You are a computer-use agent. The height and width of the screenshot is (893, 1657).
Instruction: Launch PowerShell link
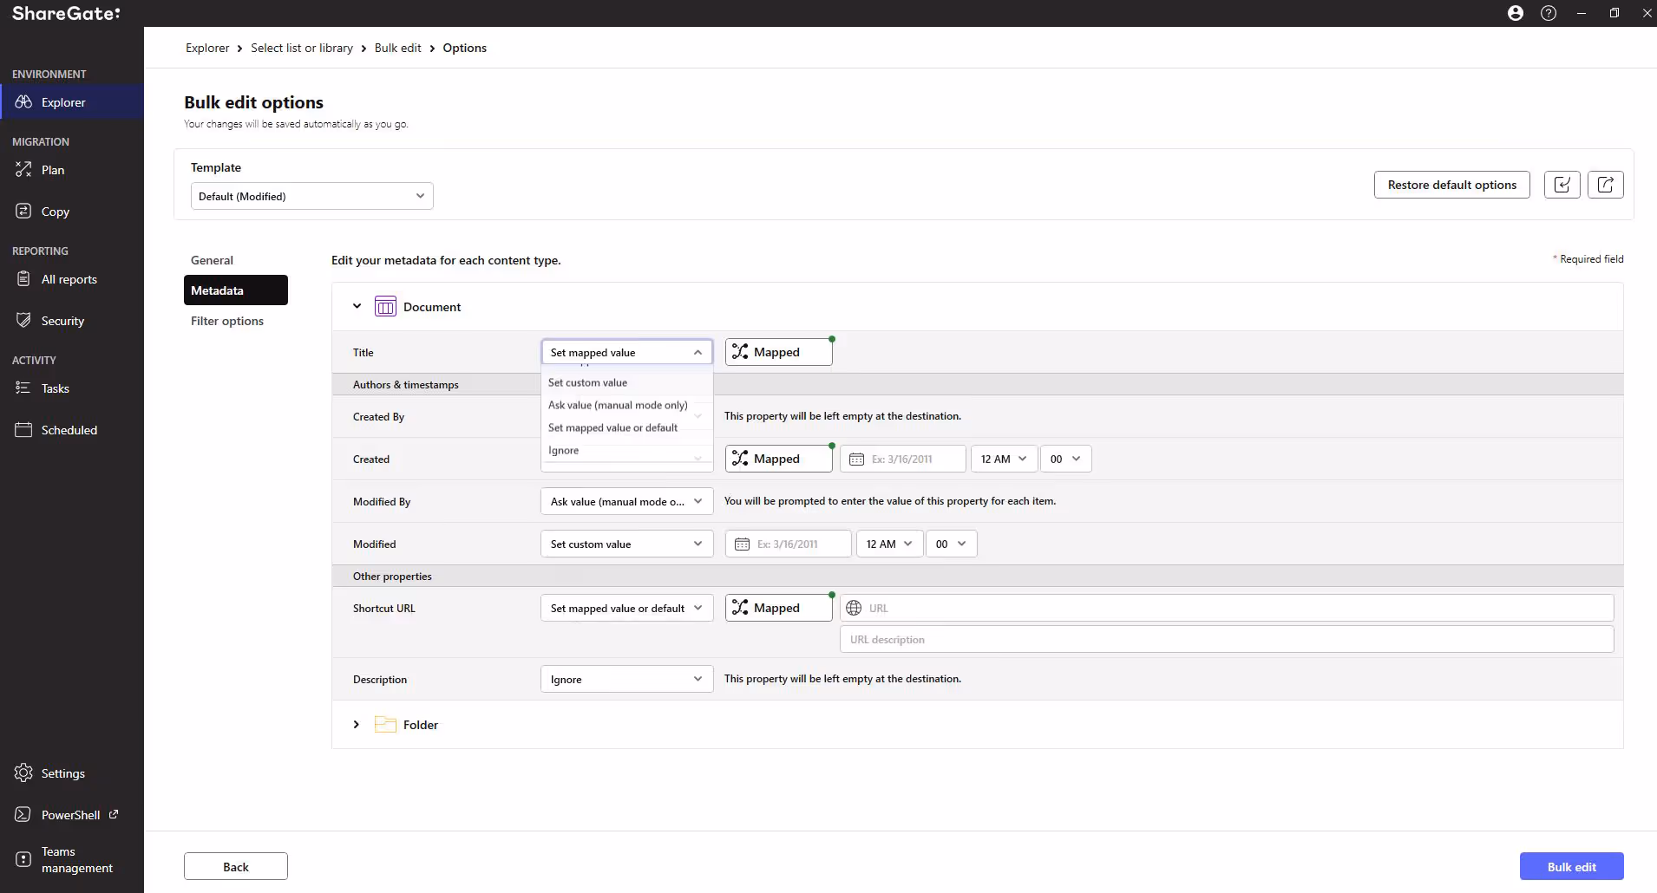pyautogui.click(x=72, y=815)
